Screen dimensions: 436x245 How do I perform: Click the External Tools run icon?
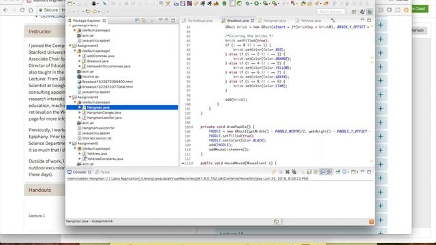pos(275,3)
